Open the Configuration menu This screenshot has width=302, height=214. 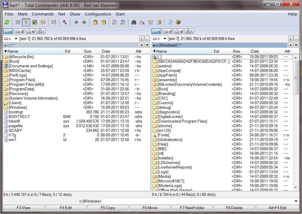pyautogui.click(x=98, y=14)
